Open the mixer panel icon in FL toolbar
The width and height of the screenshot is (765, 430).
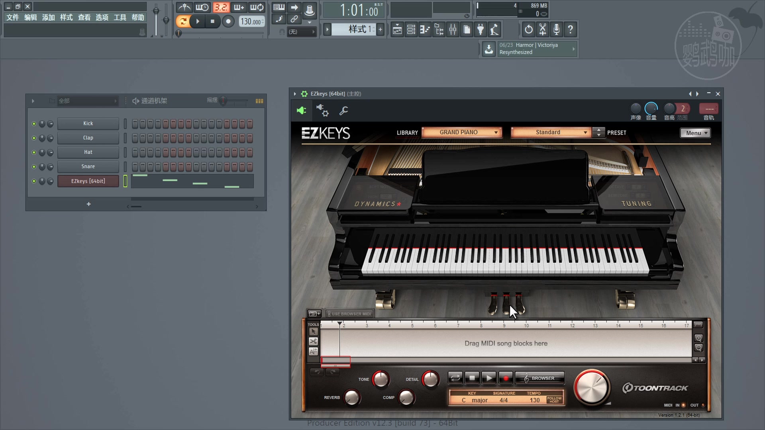[453, 29]
